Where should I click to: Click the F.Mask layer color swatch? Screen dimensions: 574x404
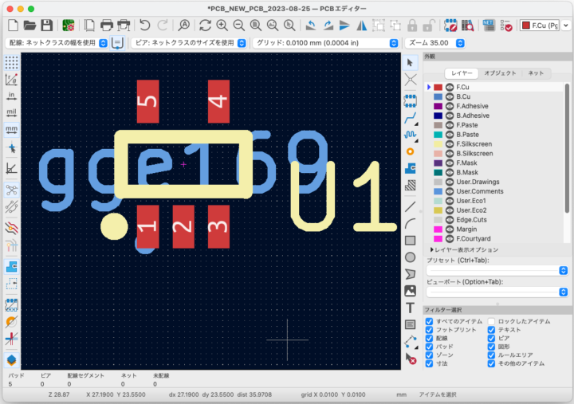438,163
